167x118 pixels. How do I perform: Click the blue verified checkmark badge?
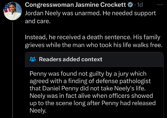pyautogui.click(x=130, y=5)
